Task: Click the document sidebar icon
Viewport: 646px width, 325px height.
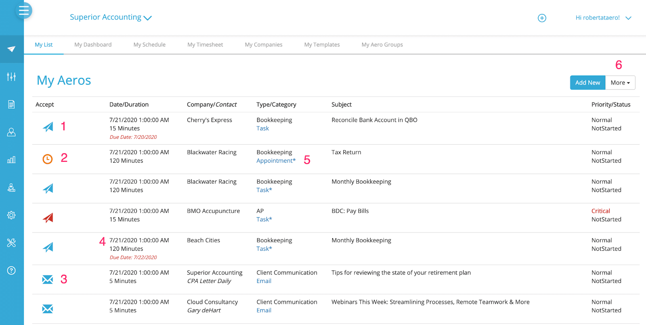Action: pos(11,105)
